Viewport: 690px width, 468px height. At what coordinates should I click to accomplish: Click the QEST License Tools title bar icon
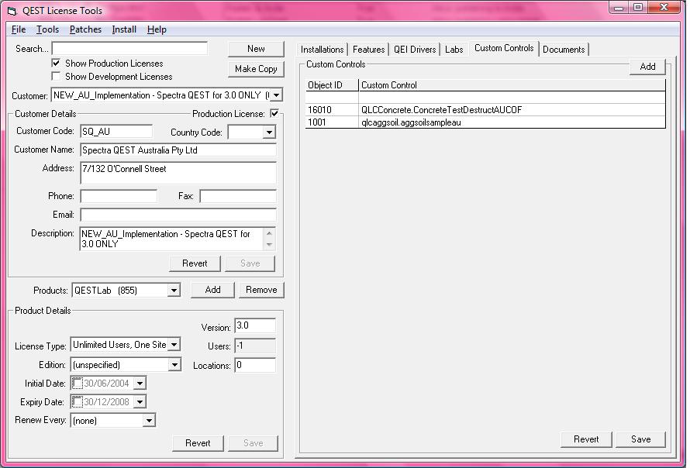coord(12,11)
